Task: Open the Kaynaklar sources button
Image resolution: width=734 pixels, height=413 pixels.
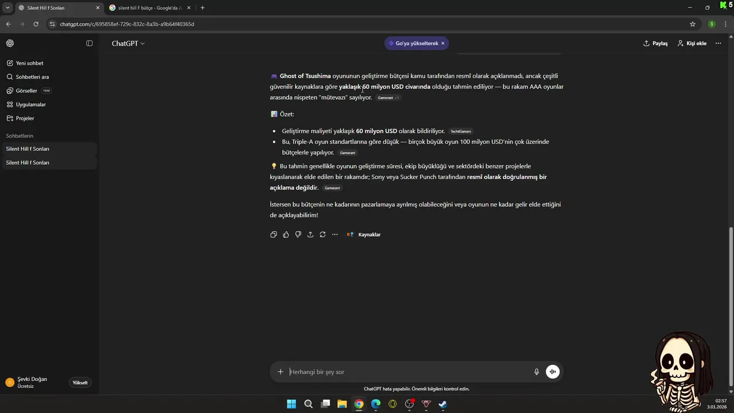Action: point(364,235)
